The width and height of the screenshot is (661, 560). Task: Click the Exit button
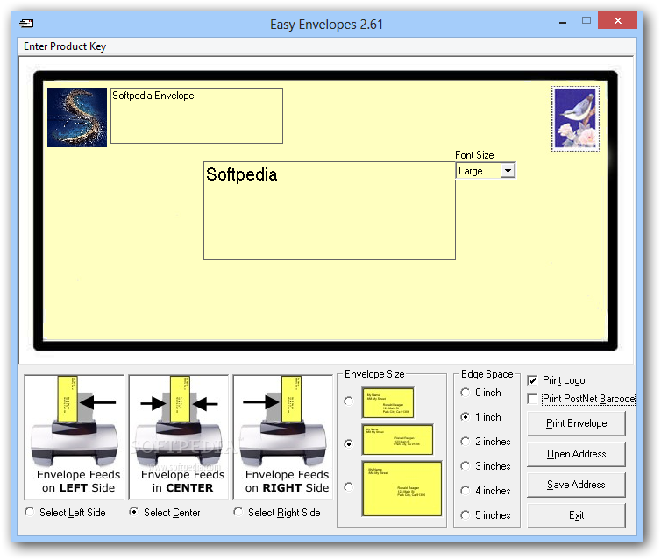tap(576, 515)
